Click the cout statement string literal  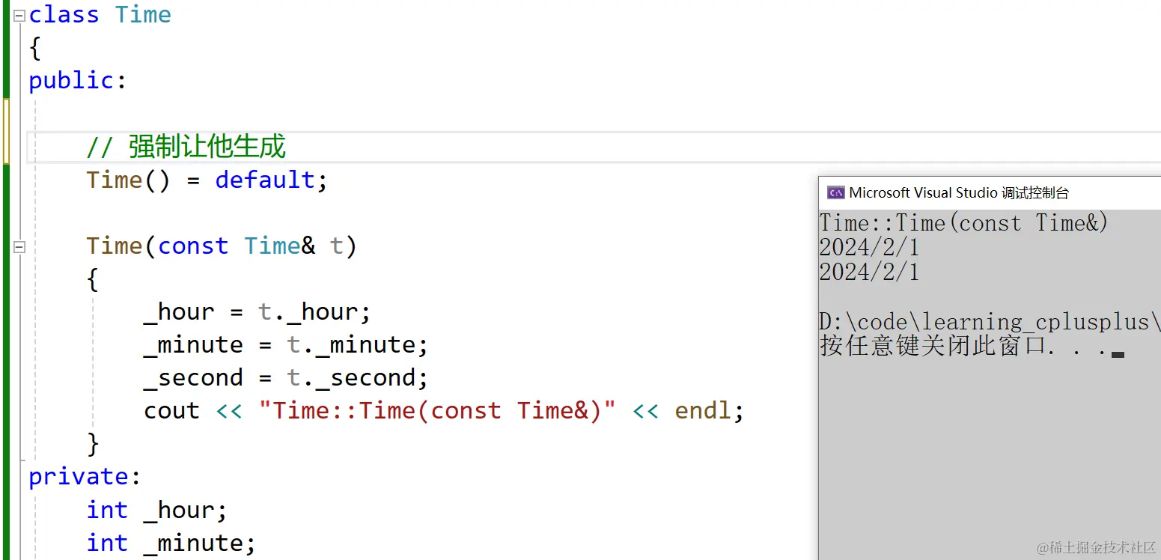pos(437,411)
